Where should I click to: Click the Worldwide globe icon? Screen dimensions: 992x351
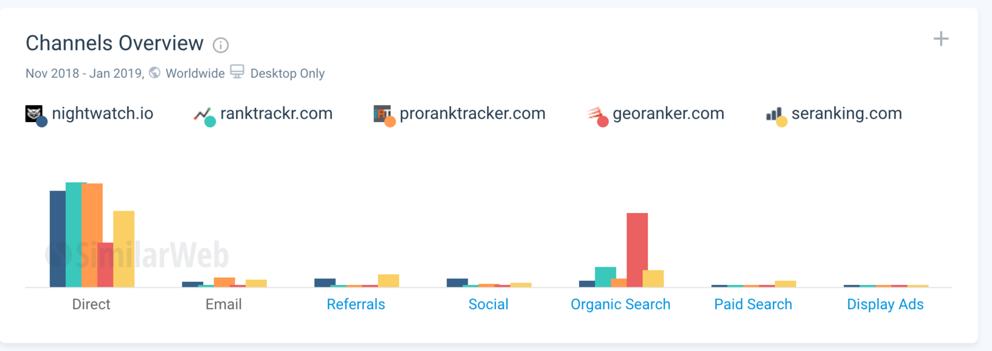coord(155,73)
